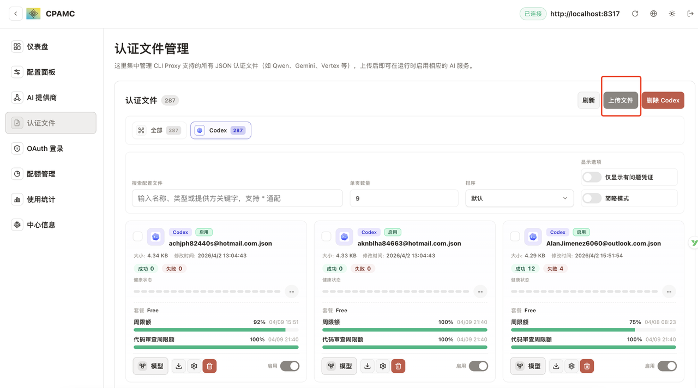The height and width of the screenshot is (388, 698).
Task: Click the achjph82440s@hotmail.com.json file name
Action: [220, 244]
